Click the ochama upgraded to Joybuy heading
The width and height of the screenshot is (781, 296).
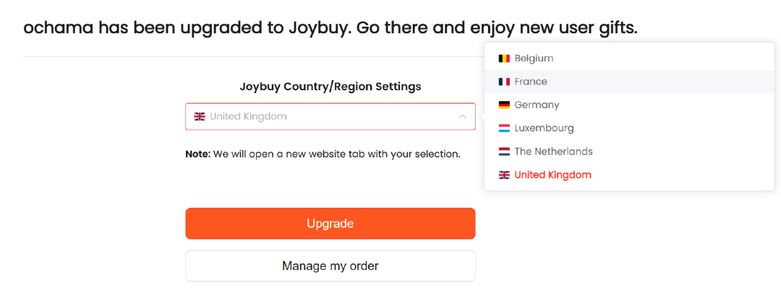click(330, 28)
